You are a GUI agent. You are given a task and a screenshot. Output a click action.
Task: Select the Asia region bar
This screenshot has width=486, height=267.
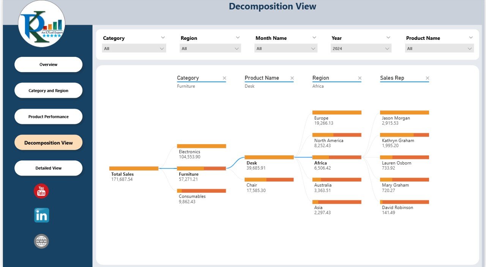337,202
